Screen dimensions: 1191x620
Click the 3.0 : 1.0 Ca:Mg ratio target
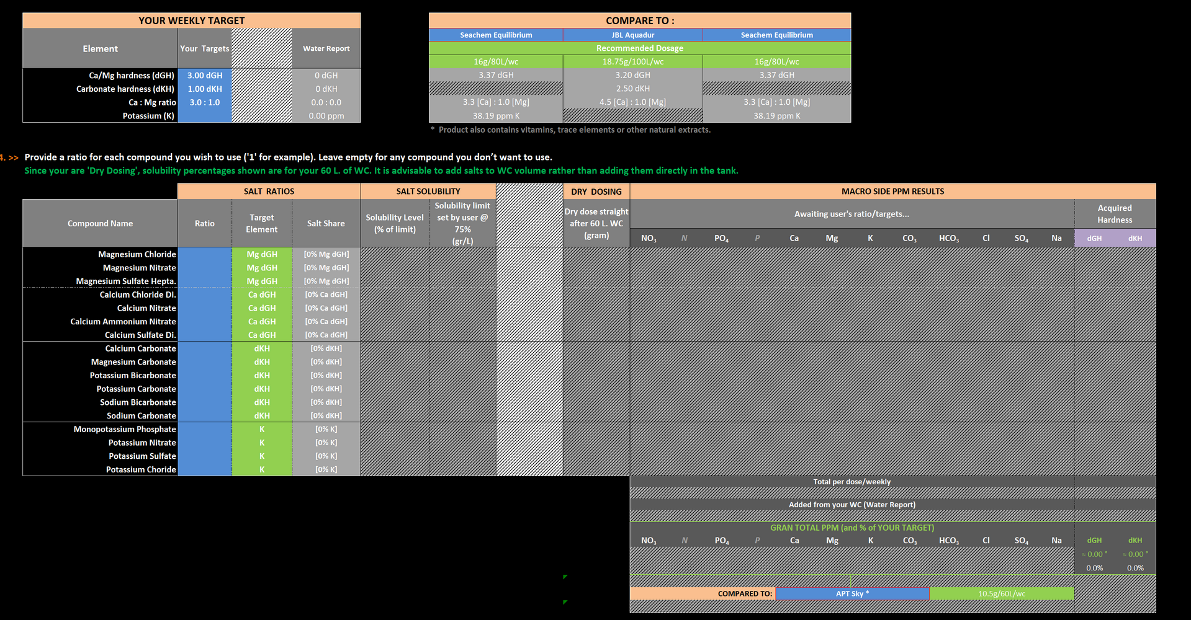[205, 102]
